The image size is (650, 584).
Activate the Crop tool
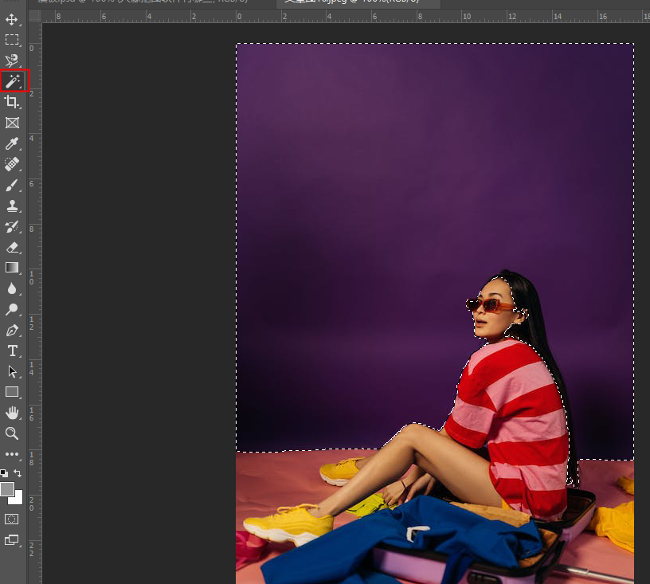[12, 102]
